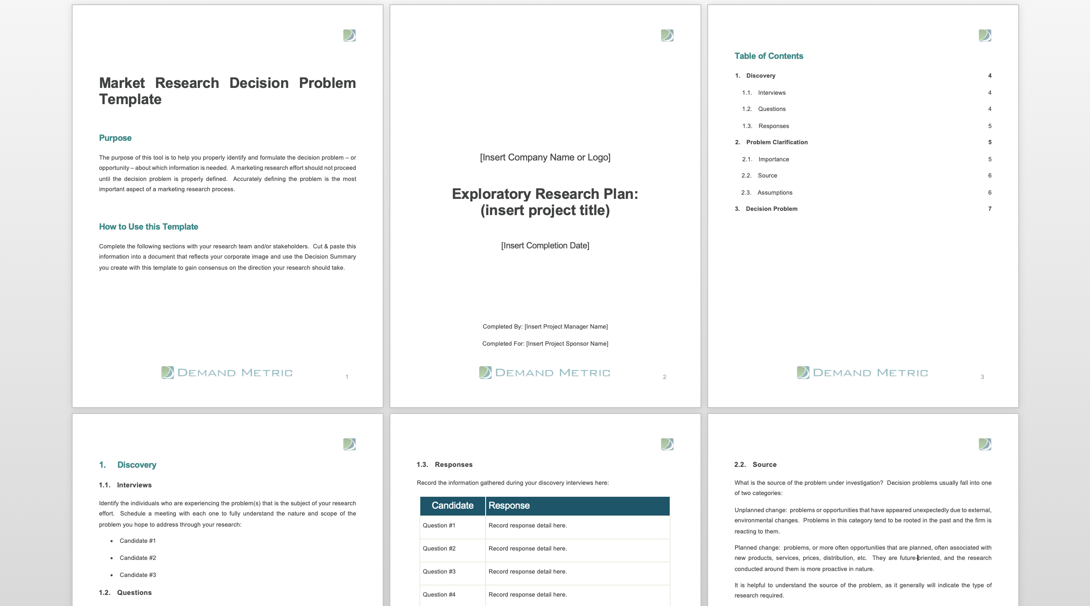The image size is (1090, 606).
Task: Open the '3. Decision Problem' contents entry
Action: 863,209
